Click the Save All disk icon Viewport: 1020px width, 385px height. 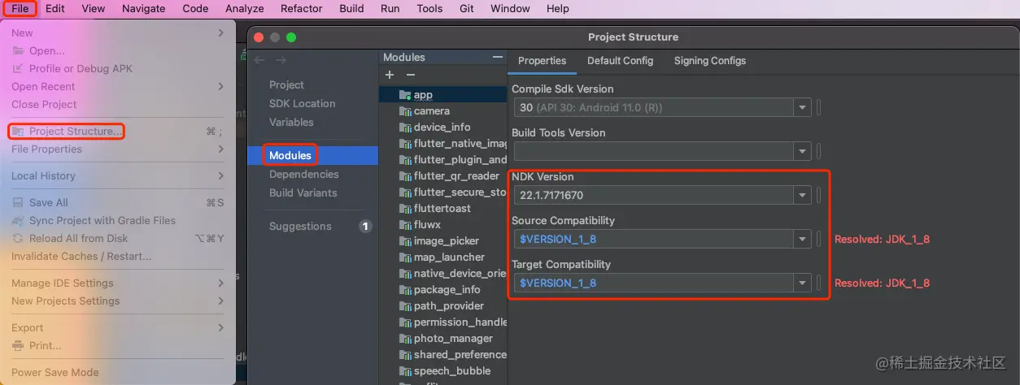[x=18, y=203]
